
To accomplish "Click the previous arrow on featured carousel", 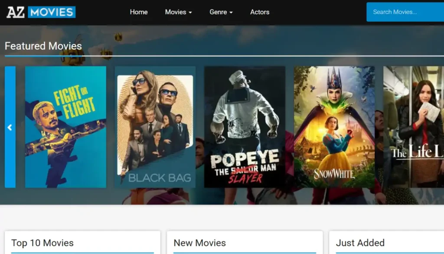I will pos(10,127).
